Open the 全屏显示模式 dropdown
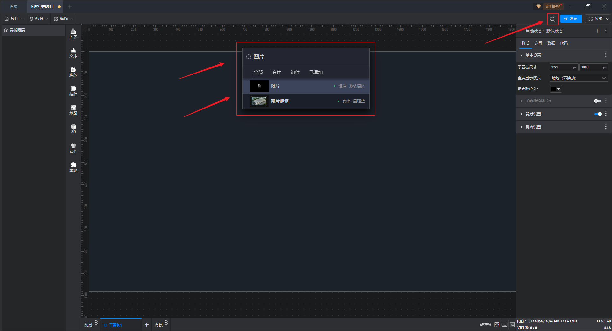 579,78
